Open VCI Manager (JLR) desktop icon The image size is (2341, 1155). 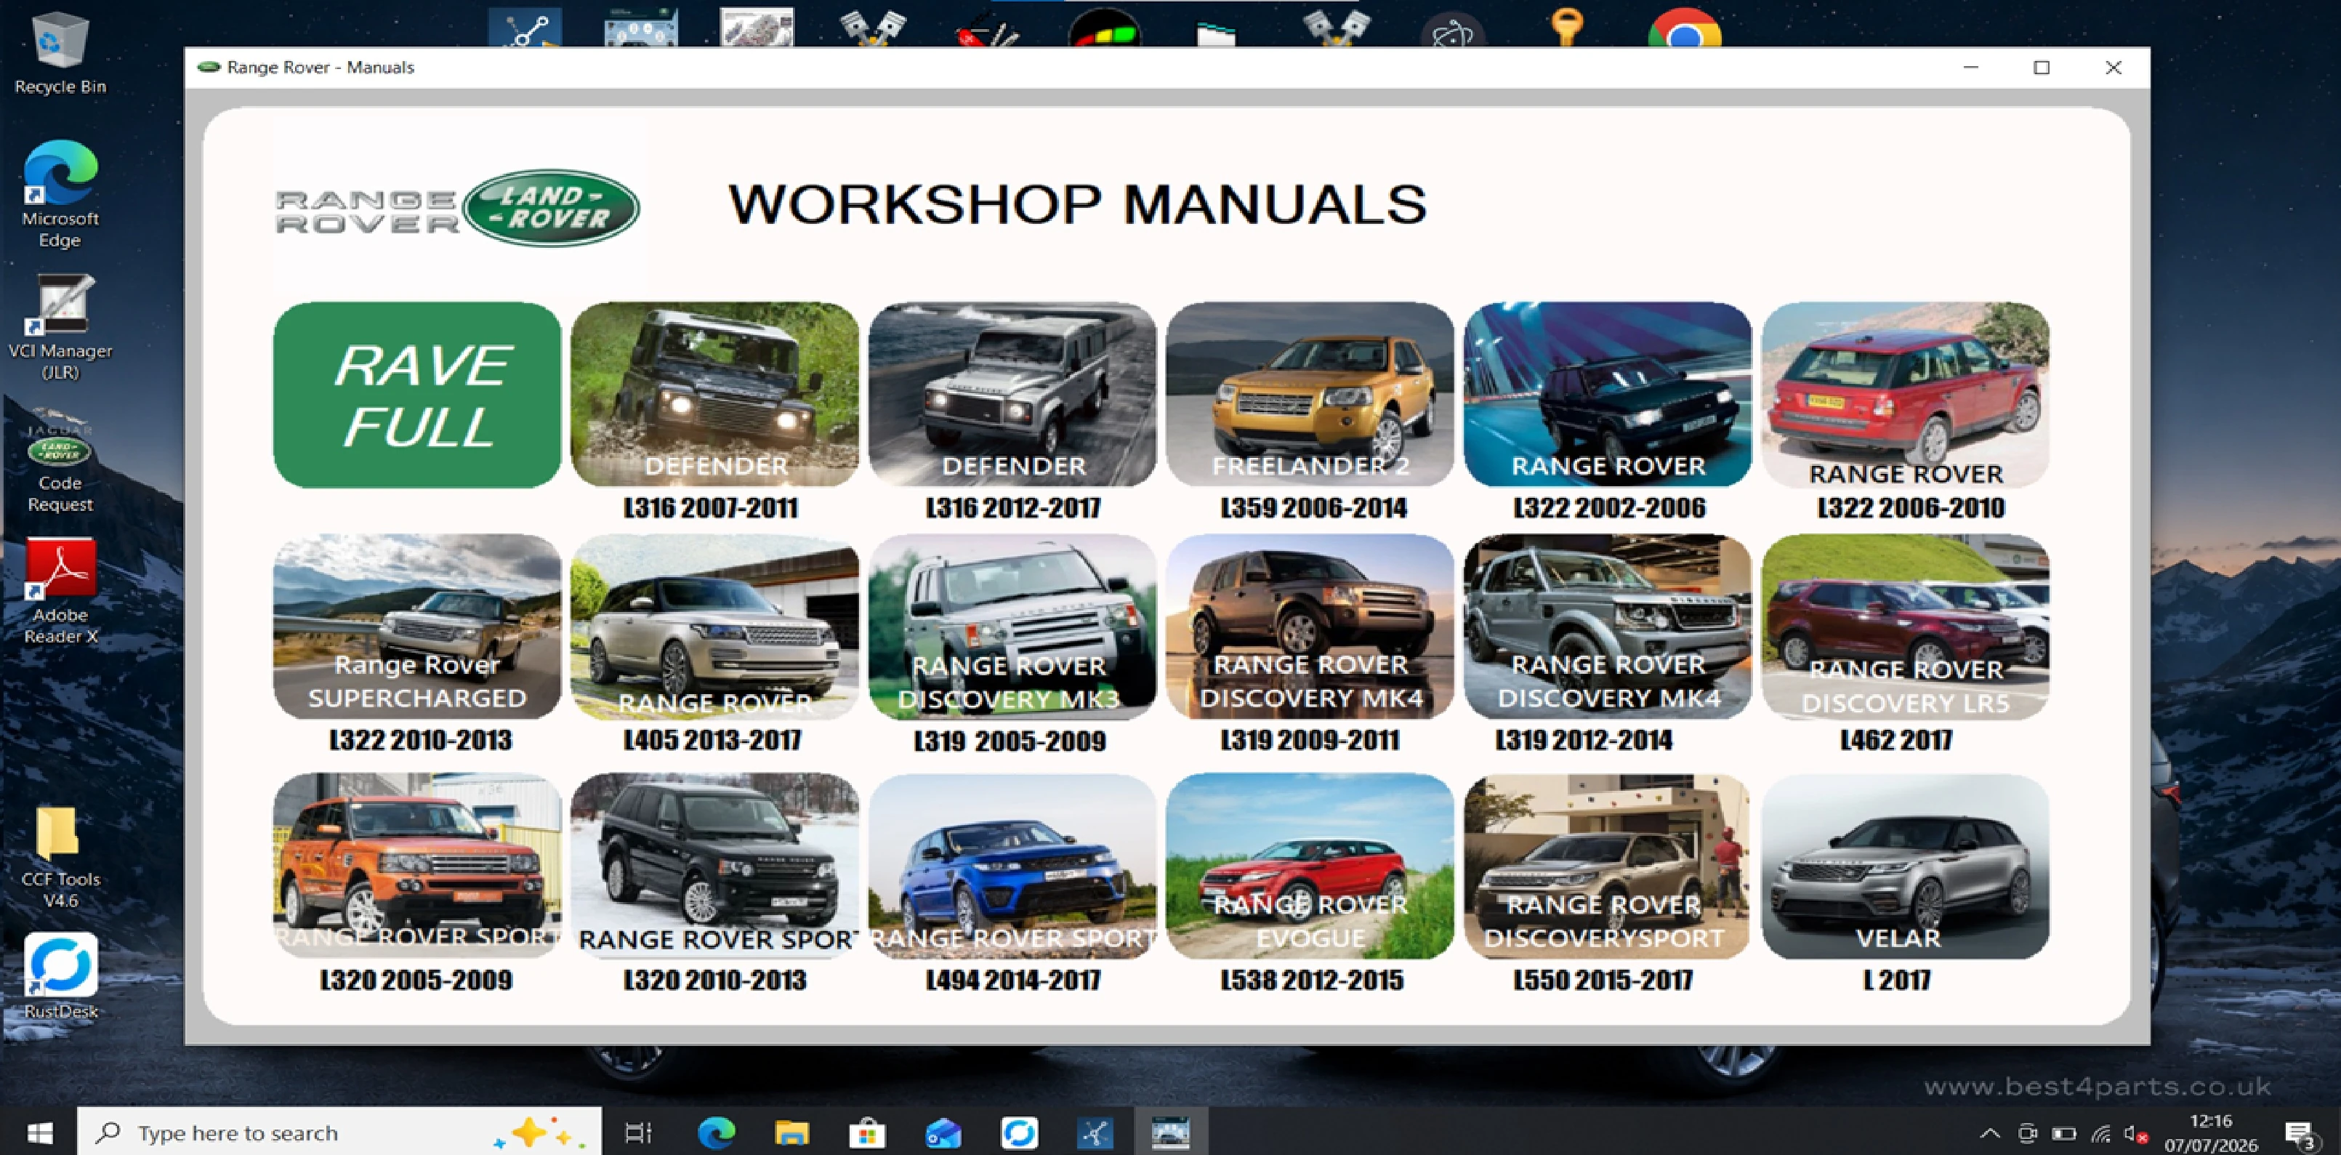(60, 327)
